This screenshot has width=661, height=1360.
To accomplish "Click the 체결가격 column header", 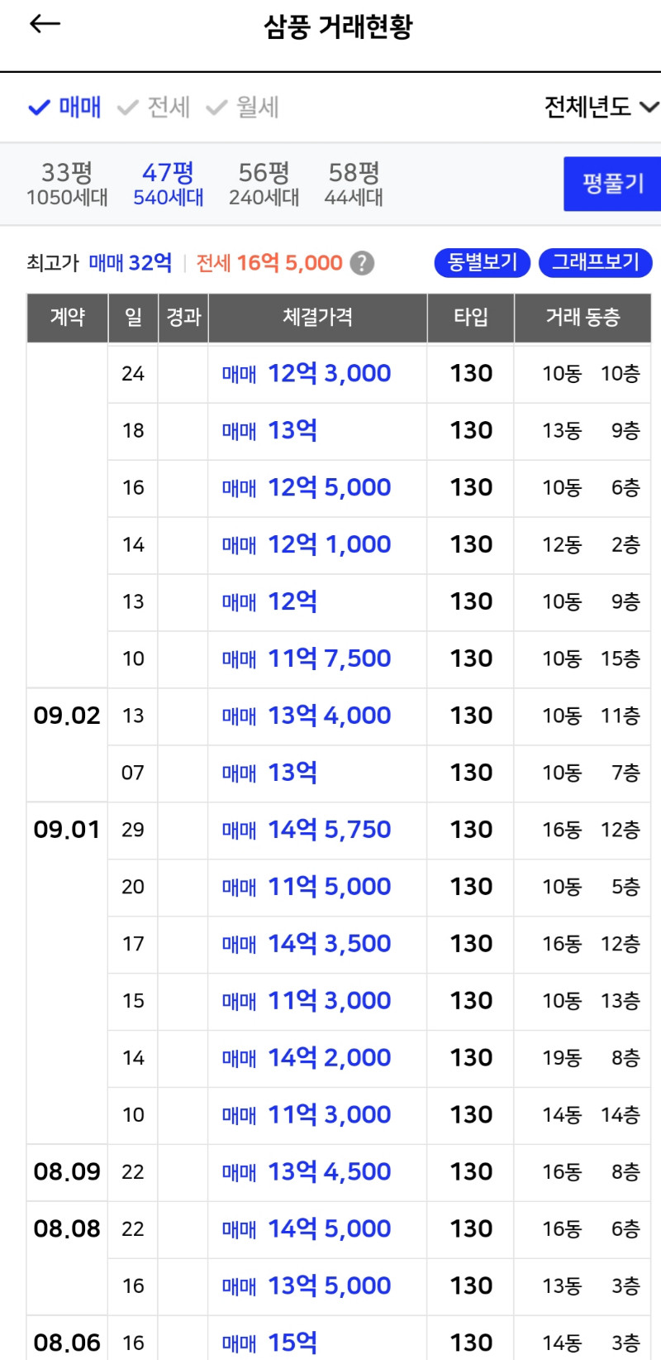I will (317, 317).
